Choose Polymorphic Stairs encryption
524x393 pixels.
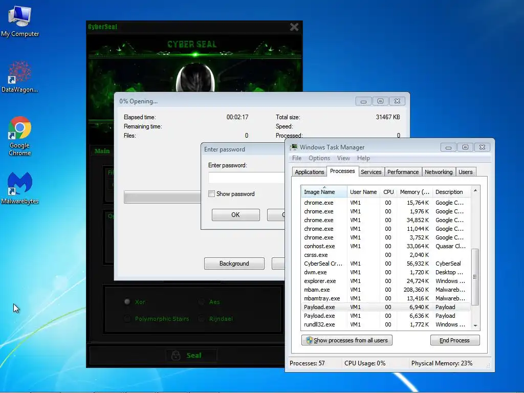click(x=127, y=319)
